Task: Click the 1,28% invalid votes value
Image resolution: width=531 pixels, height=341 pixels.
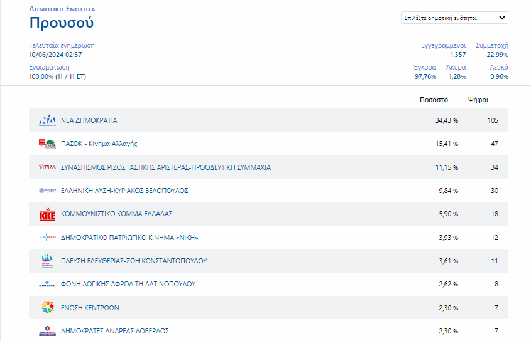Action: click(457, 76)
